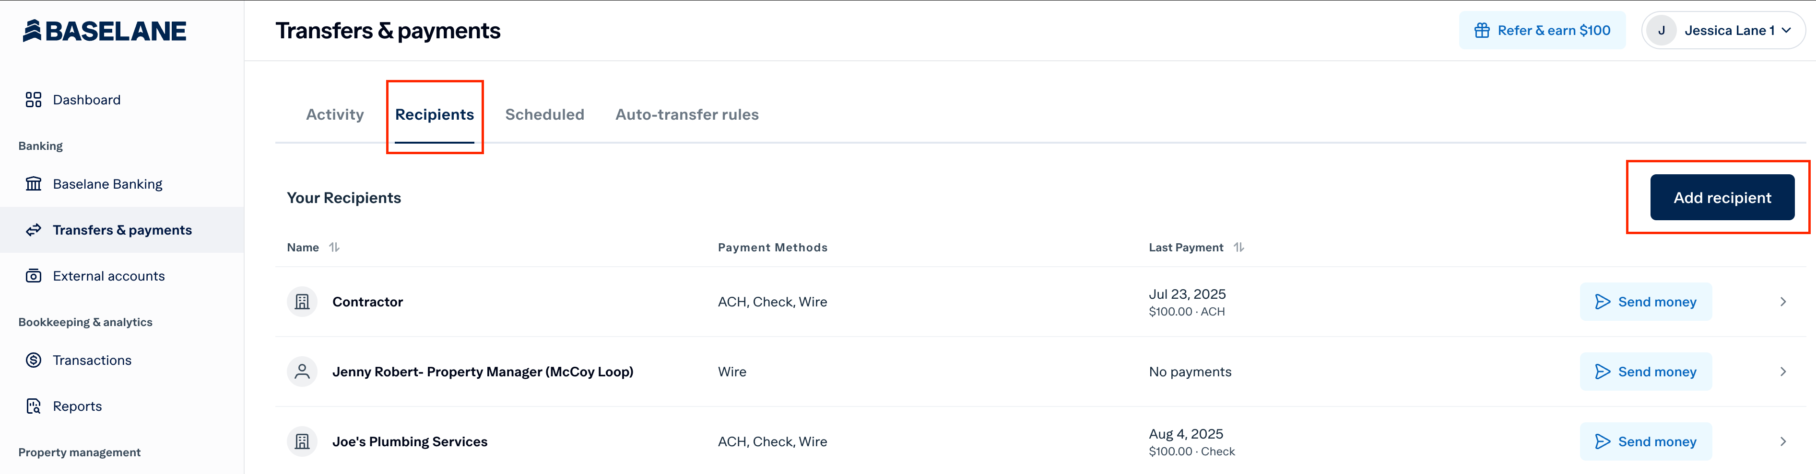Click the External accounts icon
1816x474 pixels.
[x=33, y=276]
